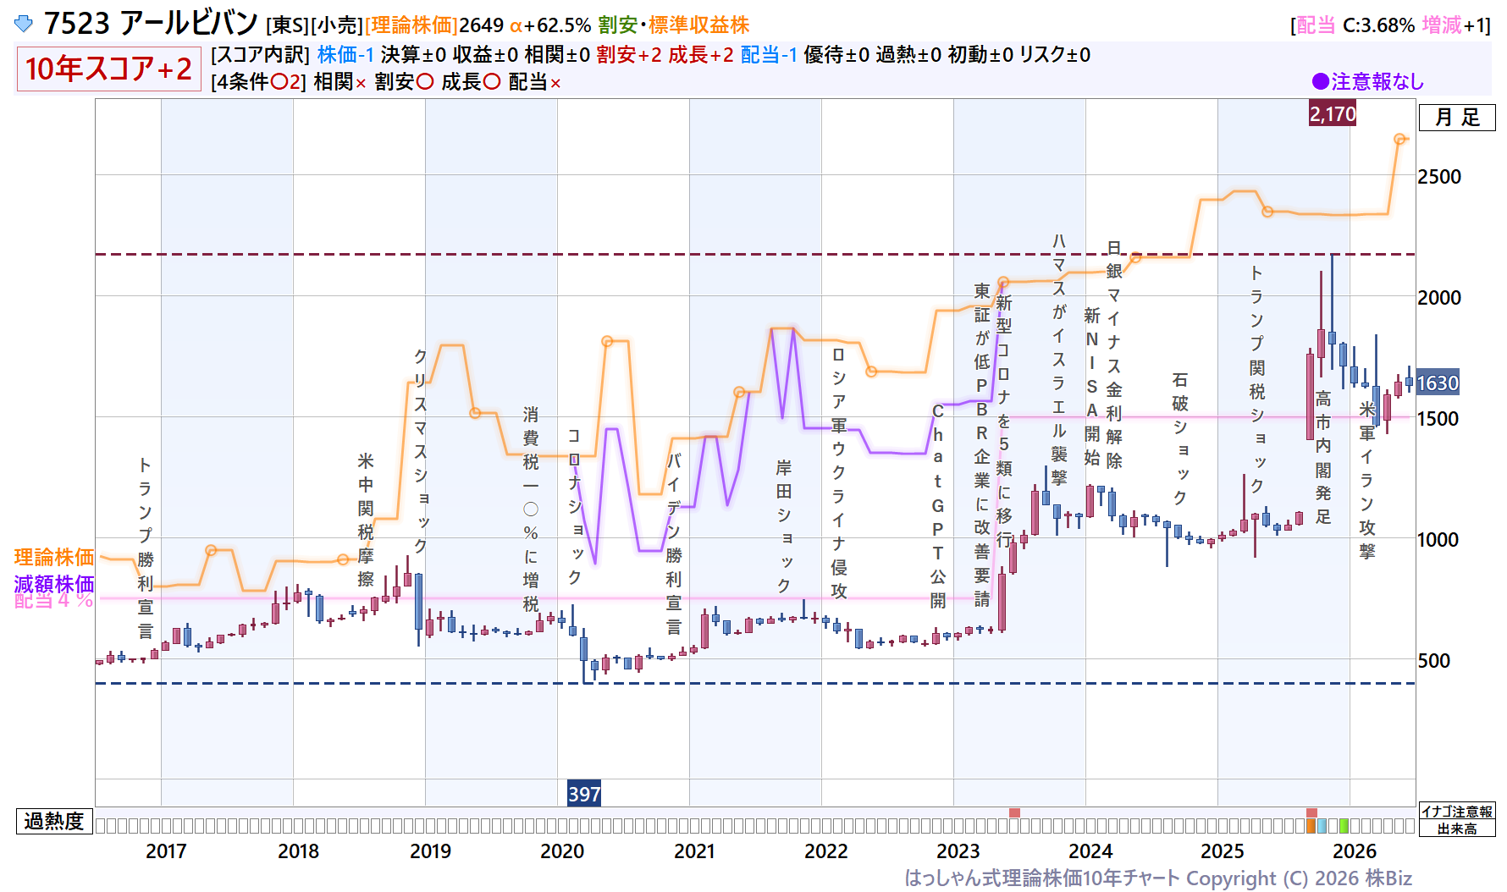
Task: Click the [4条件〇2] conditions label
Action: pos(258,82)
